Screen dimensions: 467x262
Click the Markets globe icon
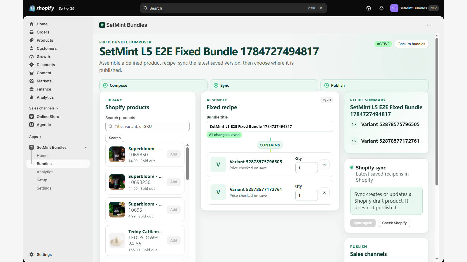[32, 81]
